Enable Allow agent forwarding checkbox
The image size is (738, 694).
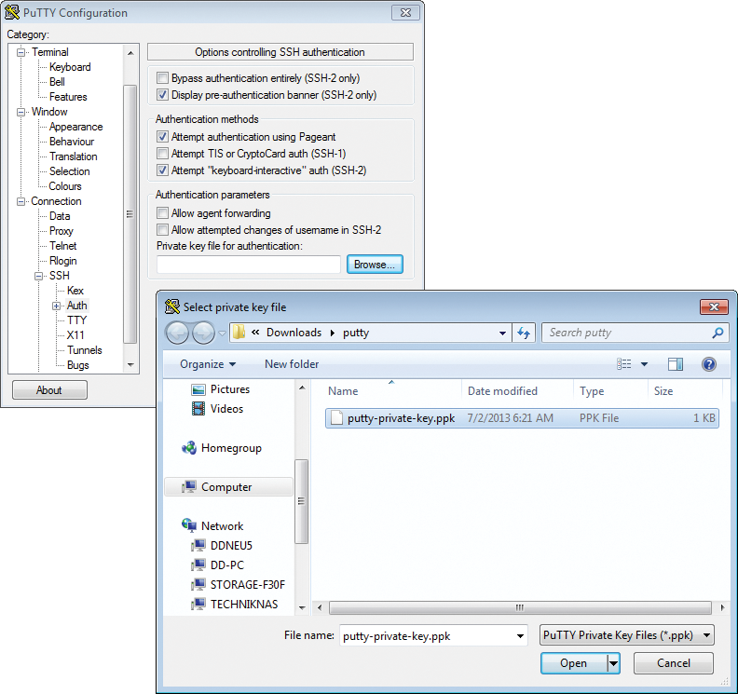[163, 214]
